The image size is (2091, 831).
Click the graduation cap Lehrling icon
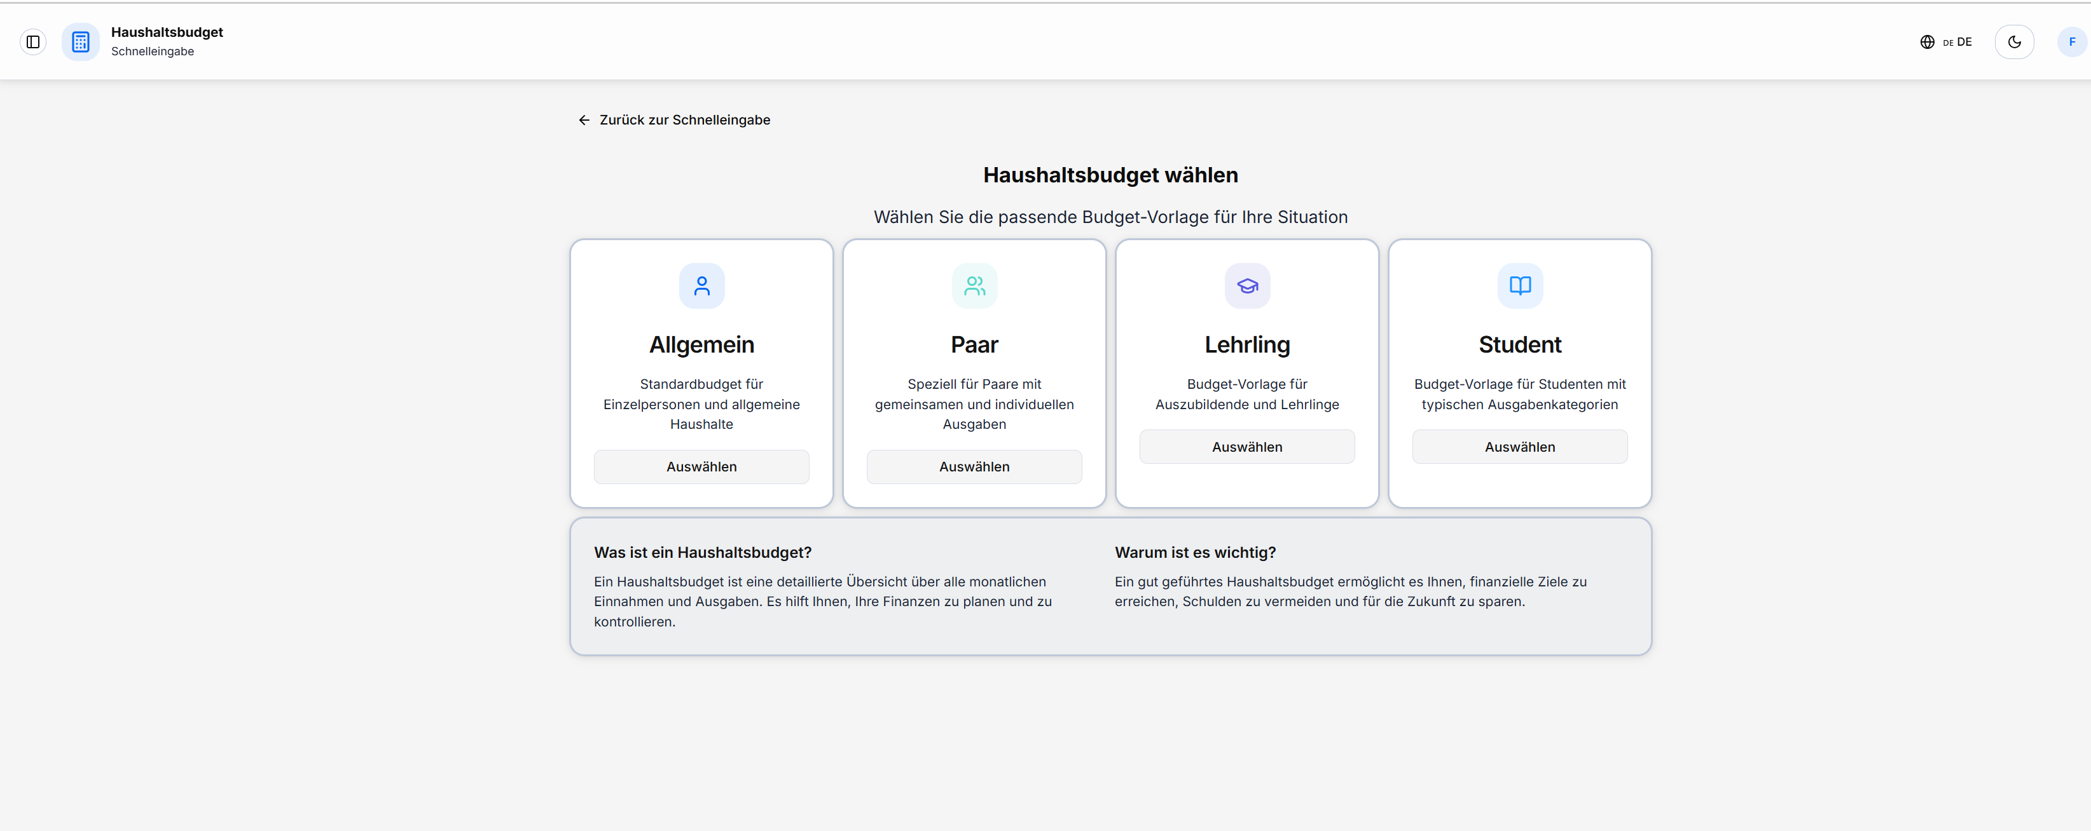tap(1247, 286)
